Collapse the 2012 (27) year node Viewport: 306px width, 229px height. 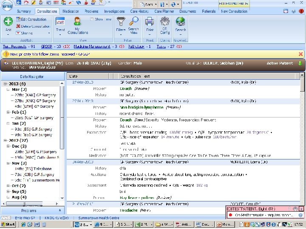click(x=5, y=140)
